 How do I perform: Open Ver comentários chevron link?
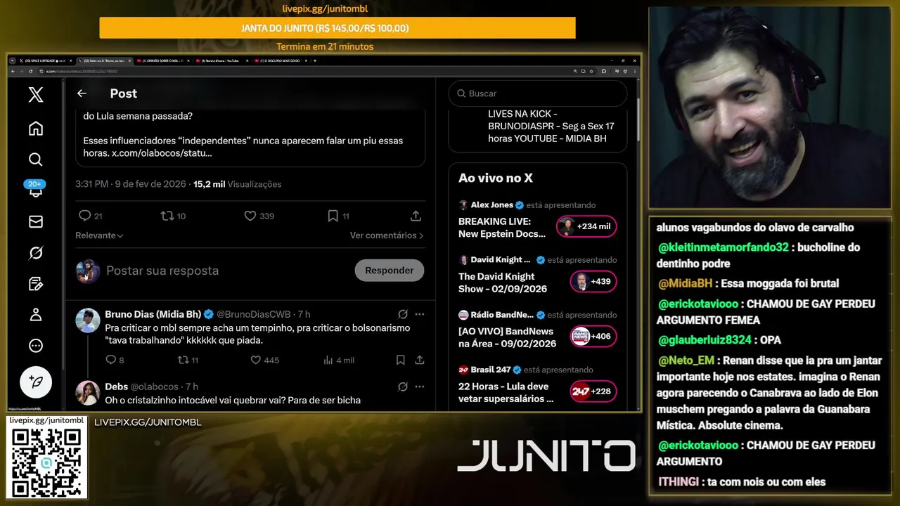(x=387, y=235)
